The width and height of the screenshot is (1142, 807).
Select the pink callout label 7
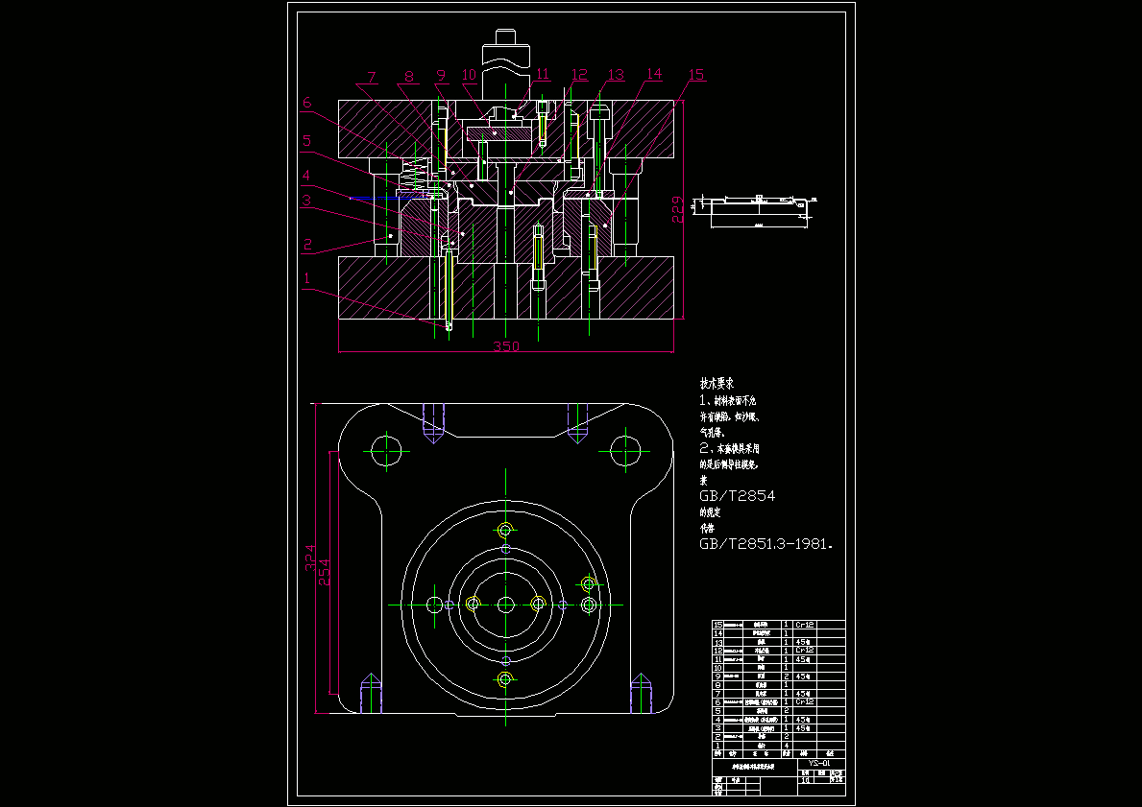[x=372, y=77]
